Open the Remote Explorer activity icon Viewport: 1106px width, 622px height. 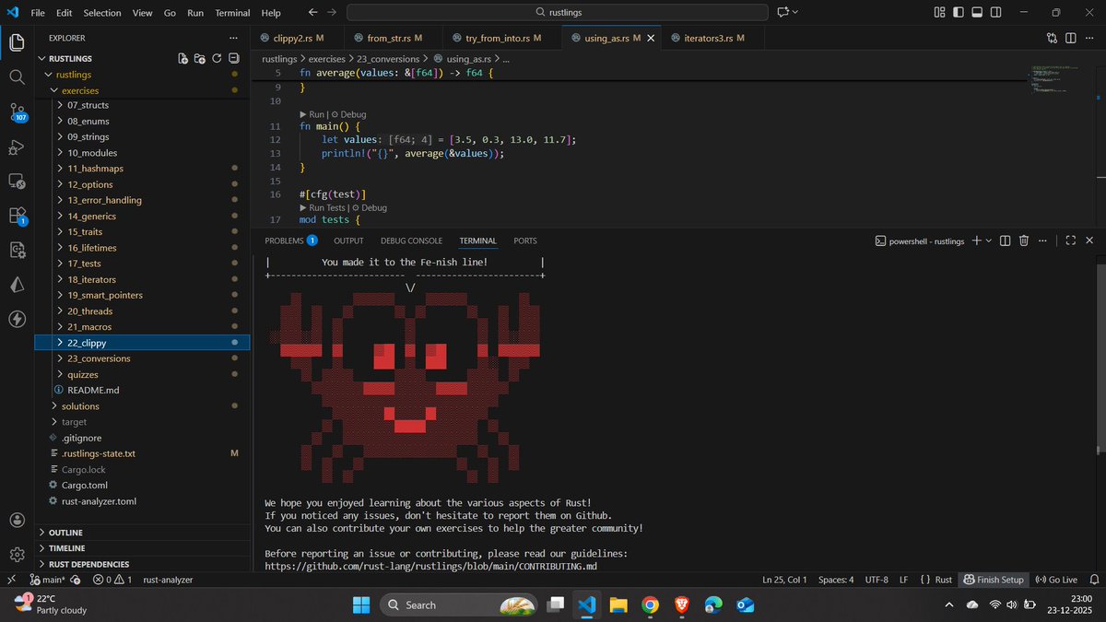coord(17,182)
